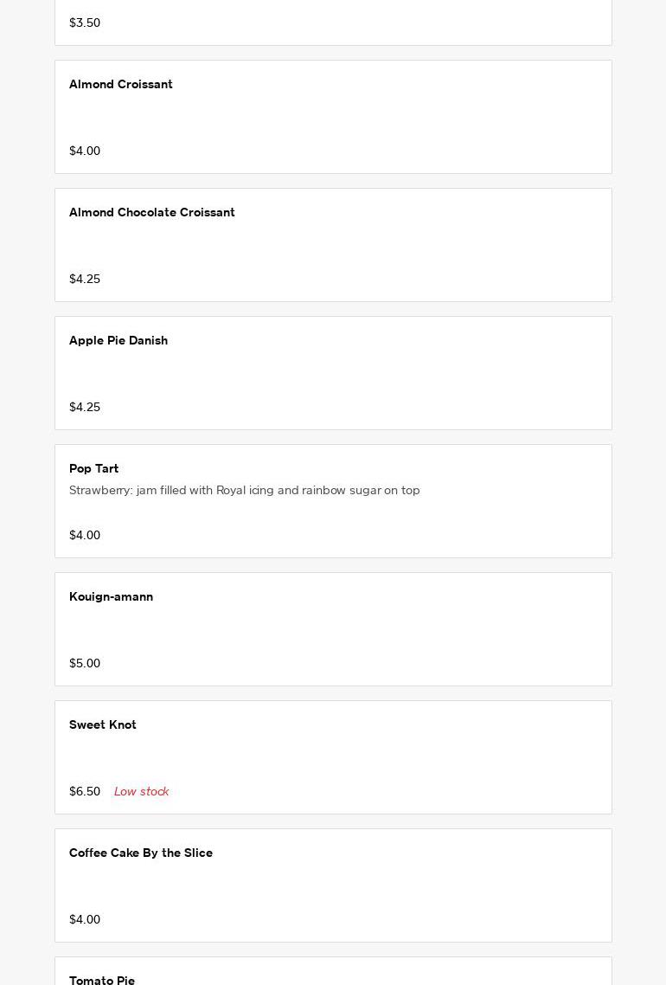Click the $5.00 Kouign-amann price
This screenshot has height=985, width=666.
click(x=85, y=664)
